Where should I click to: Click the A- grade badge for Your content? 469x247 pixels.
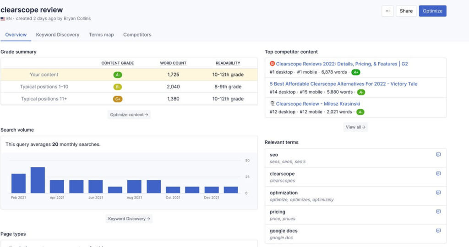[x=118, y=75]
